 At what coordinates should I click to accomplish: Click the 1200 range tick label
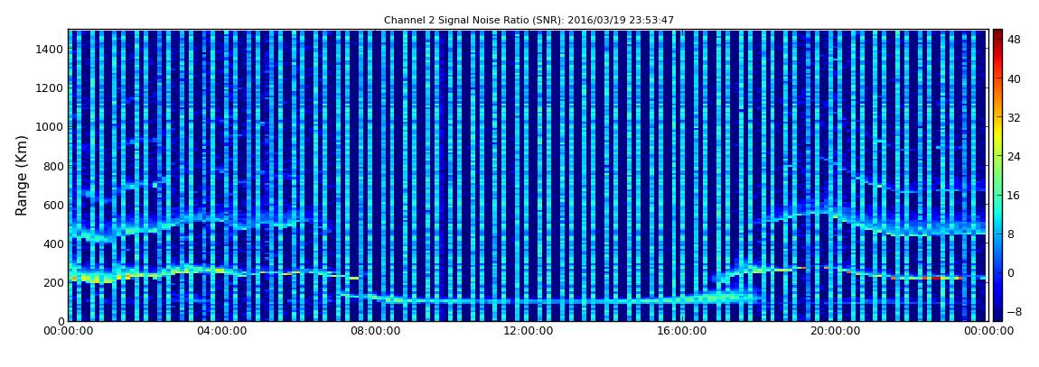[51, 88]
